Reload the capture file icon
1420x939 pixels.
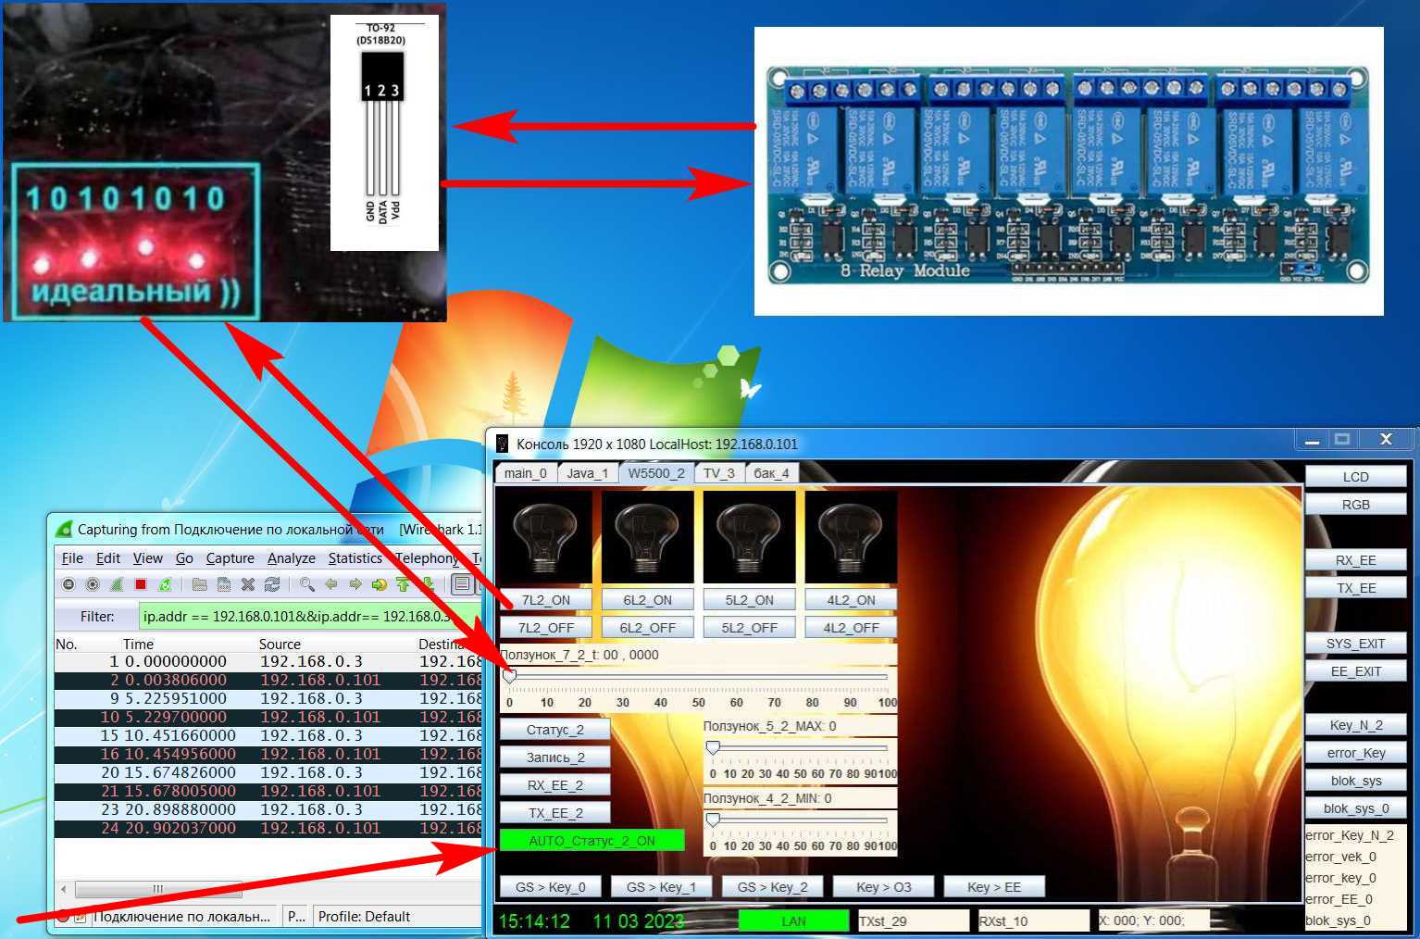tap(272, 584)
